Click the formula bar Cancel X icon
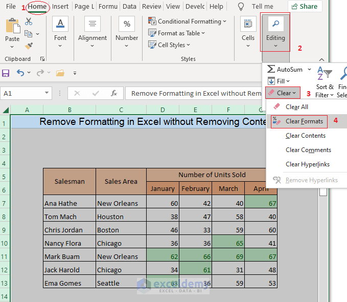This screenshot has width=347, height=302. pos(77,93)
